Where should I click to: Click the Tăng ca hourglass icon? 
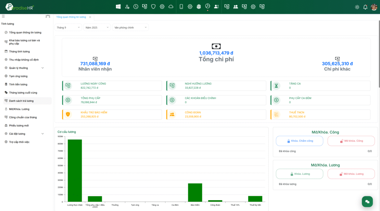[x=276, y=85]
